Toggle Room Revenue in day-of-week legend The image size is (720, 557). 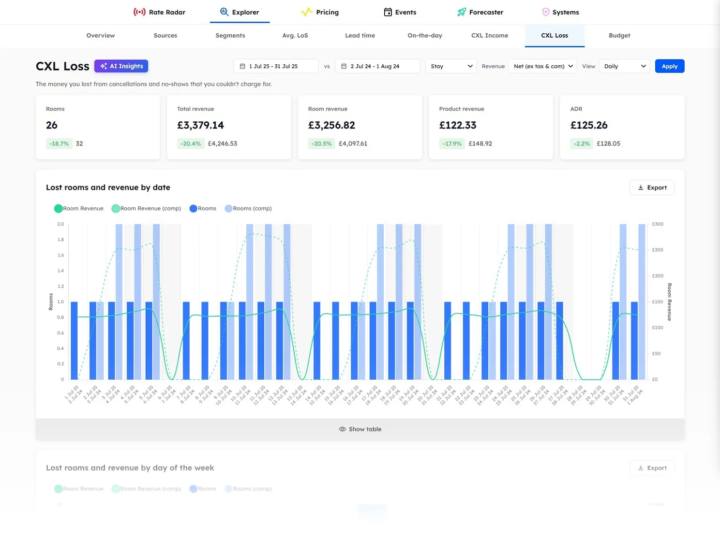(79, 488)
